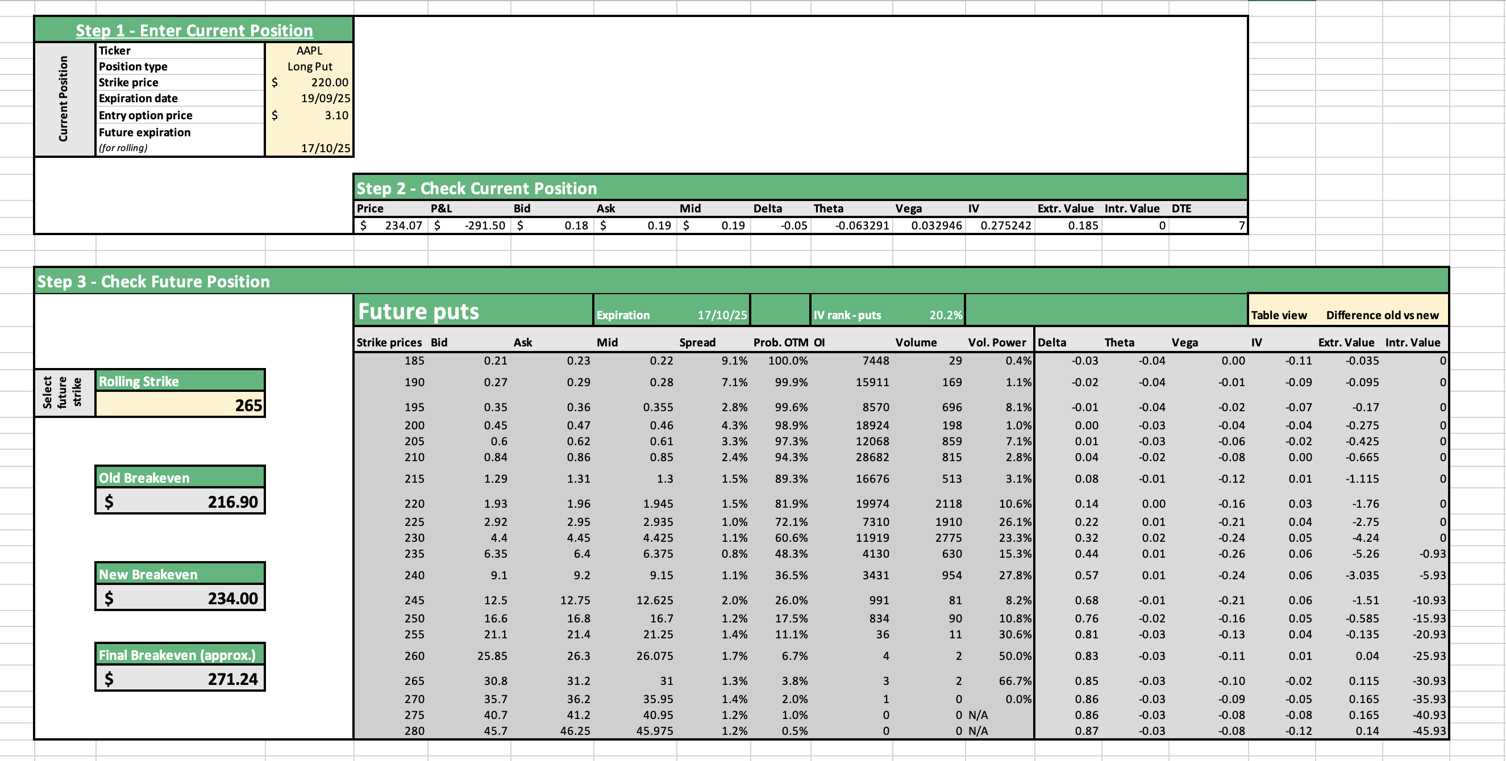The height and width of the screenshot is (761, 1506).
Task: Select the 220.00 strike price cell
Action: point(309,82)
